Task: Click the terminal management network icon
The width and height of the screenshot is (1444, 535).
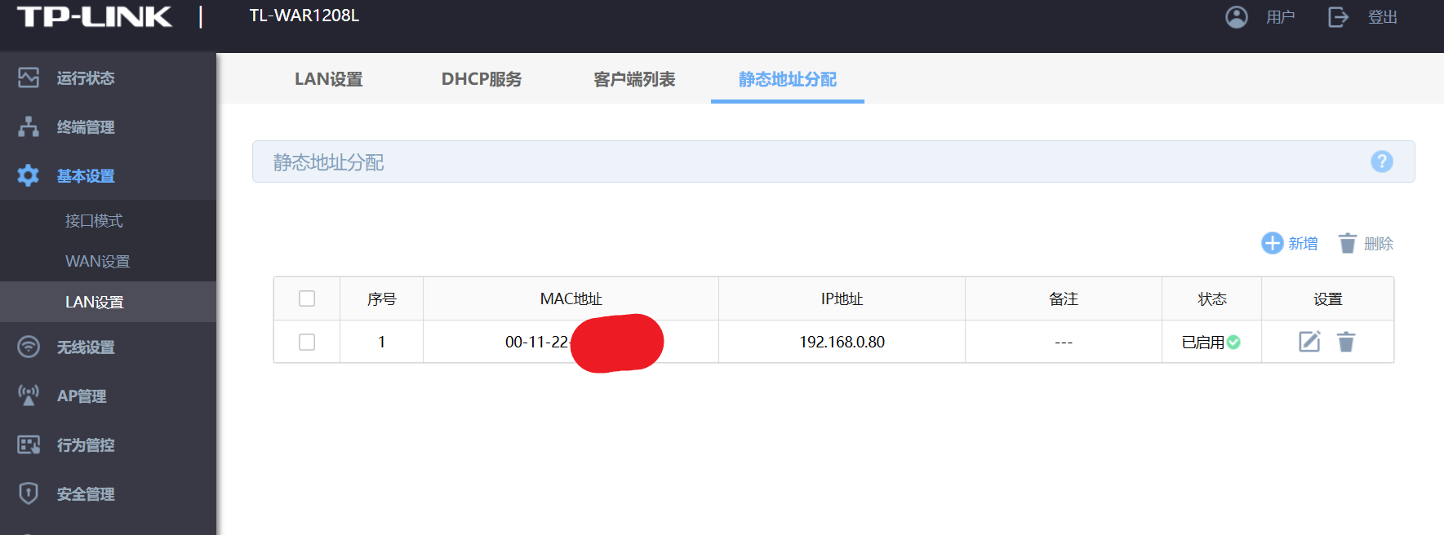Action: pyautogui.click(x=29, y=126)
